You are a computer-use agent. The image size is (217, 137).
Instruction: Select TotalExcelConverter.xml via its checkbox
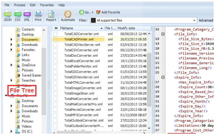click(x=55, y=61)
